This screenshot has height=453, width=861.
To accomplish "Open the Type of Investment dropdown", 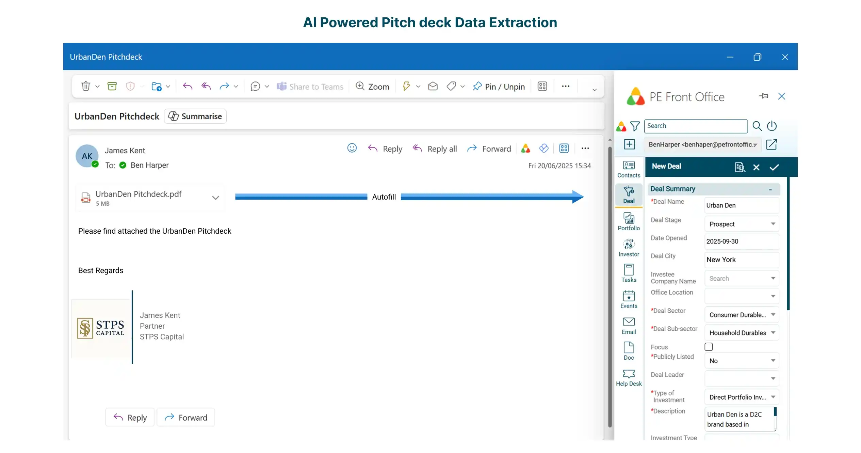I will tap(742, 397).
